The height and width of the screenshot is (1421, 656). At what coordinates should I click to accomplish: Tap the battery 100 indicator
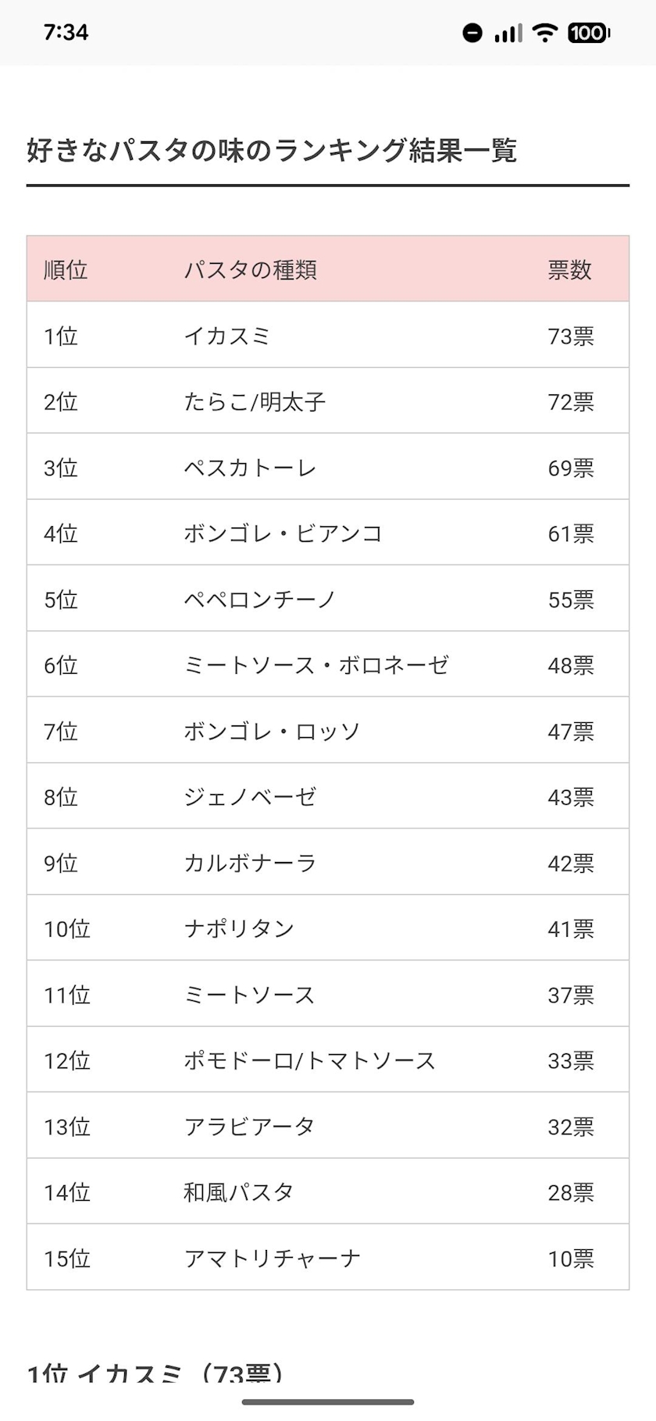pos(588,33)
